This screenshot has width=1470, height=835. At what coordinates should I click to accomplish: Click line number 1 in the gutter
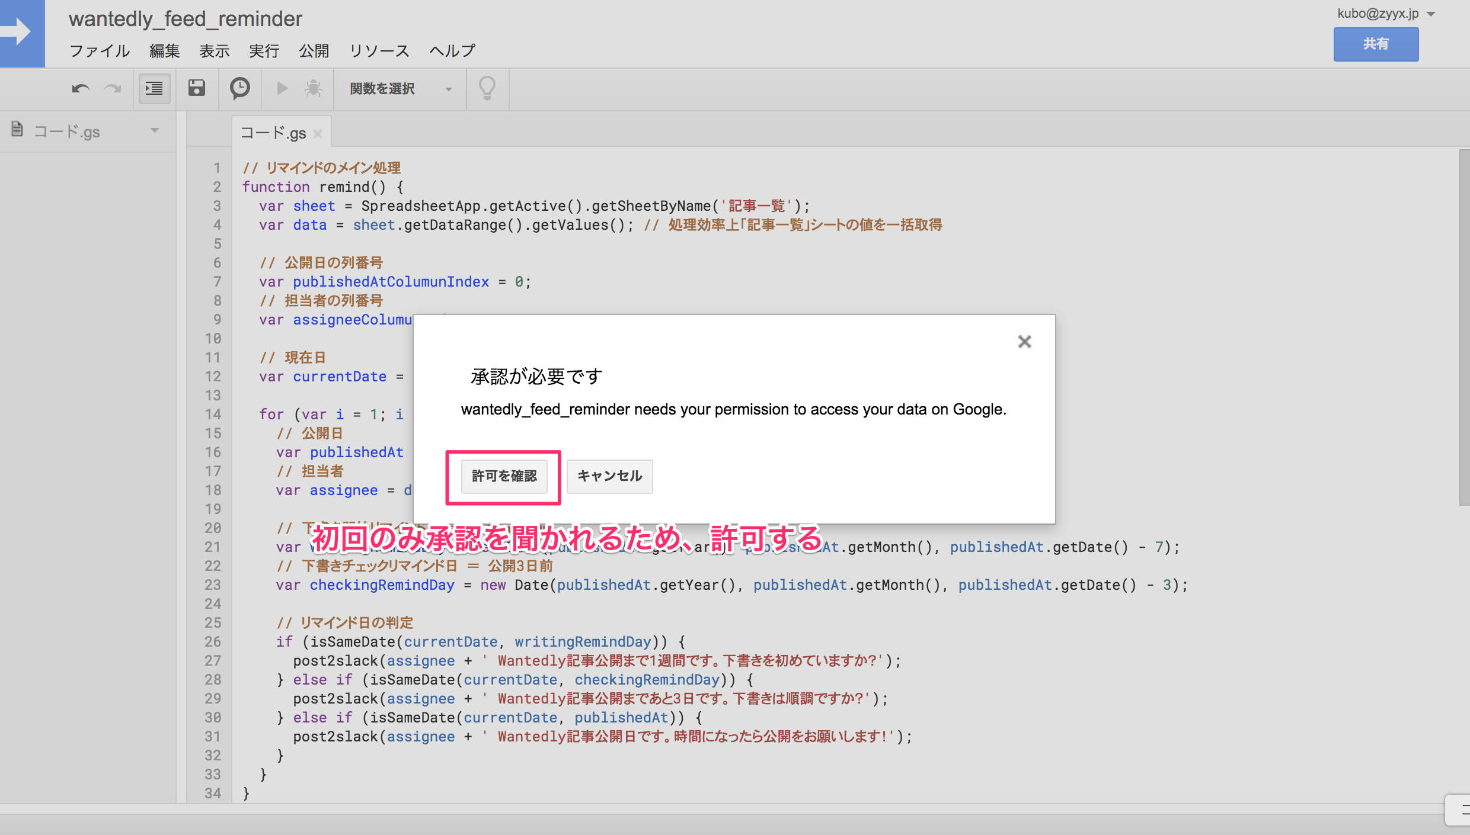pos(217,168)
